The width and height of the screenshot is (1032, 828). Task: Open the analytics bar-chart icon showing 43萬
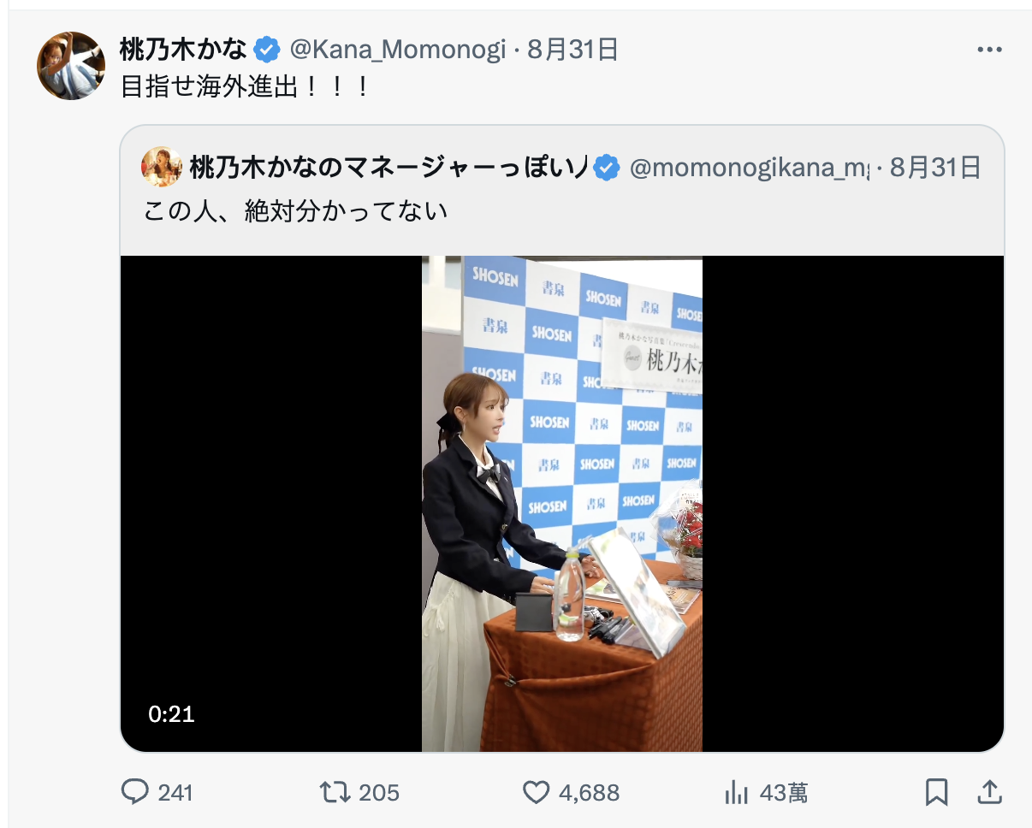point(737,793)
